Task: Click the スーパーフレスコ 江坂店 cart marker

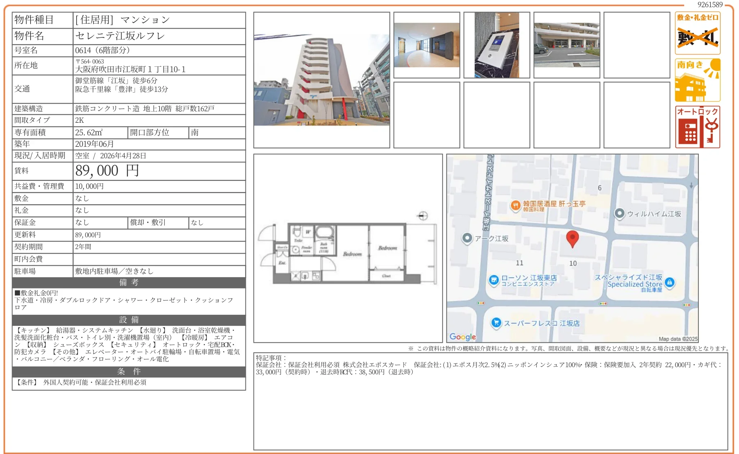Action: pyautogui.click(x=496, y=323)
